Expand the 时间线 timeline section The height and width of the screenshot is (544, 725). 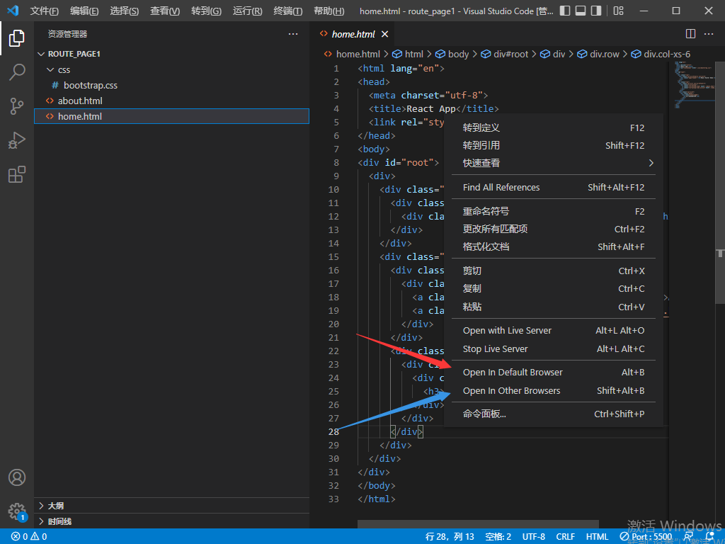tap(59, 521)
